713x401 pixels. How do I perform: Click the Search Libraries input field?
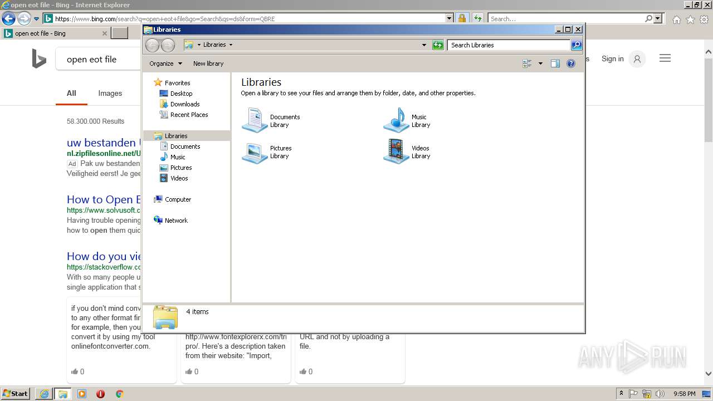coord(509,45)
